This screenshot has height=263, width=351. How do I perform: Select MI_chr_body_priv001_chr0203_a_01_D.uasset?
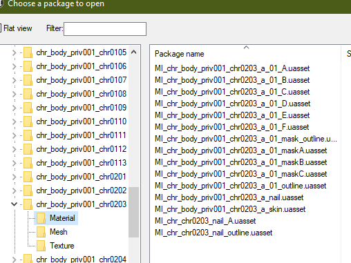tap(233, 104)
